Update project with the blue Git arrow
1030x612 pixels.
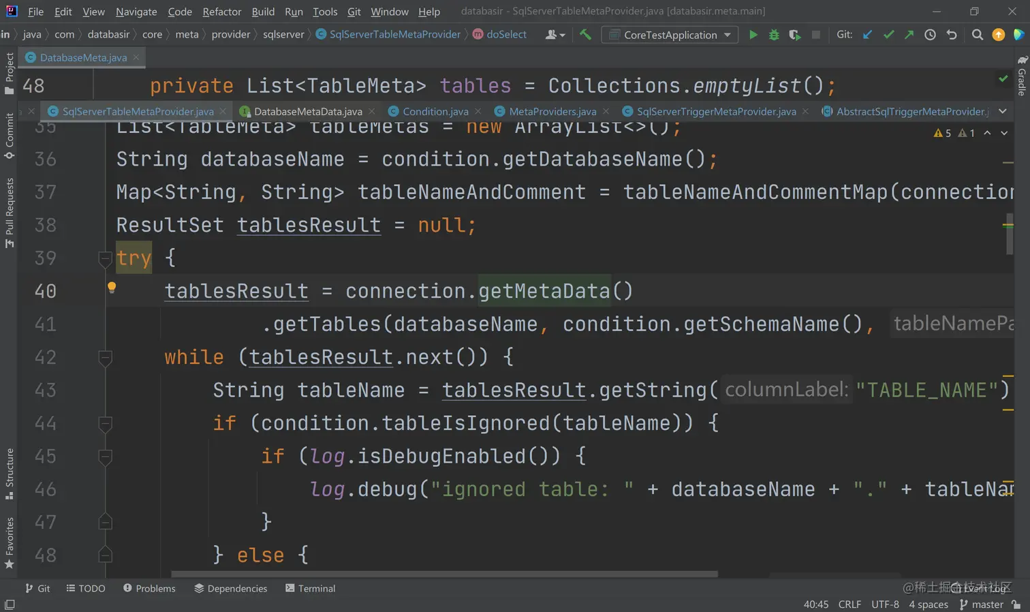[x=867, y=35]
